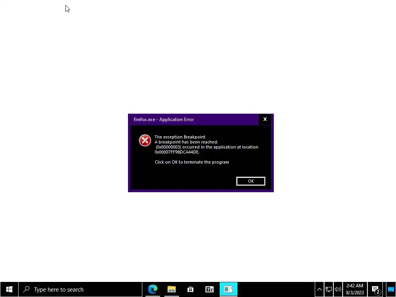This screenshot has height=297, width=396.
Task: Open File Explorer from the taskbar
Action: coord(171,289)
